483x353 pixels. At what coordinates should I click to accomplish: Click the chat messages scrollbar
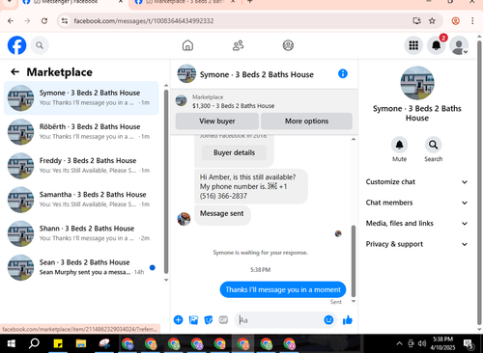click(354, 261)
